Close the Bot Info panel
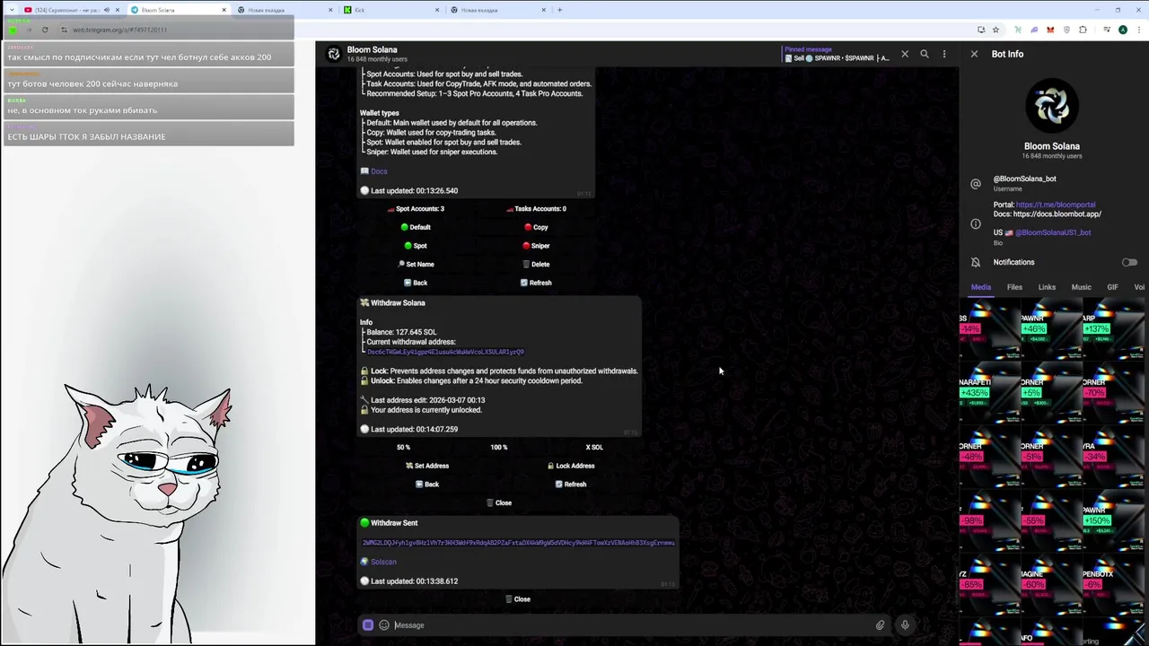 (x=974, y=54)
